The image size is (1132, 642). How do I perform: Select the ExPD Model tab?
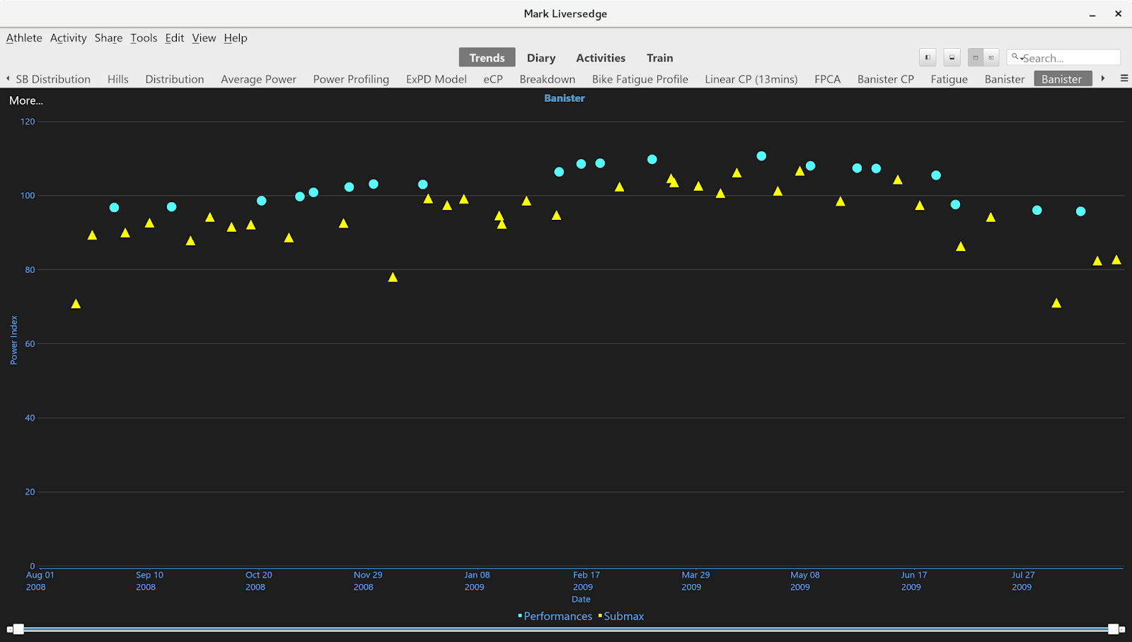click(437, 79)
